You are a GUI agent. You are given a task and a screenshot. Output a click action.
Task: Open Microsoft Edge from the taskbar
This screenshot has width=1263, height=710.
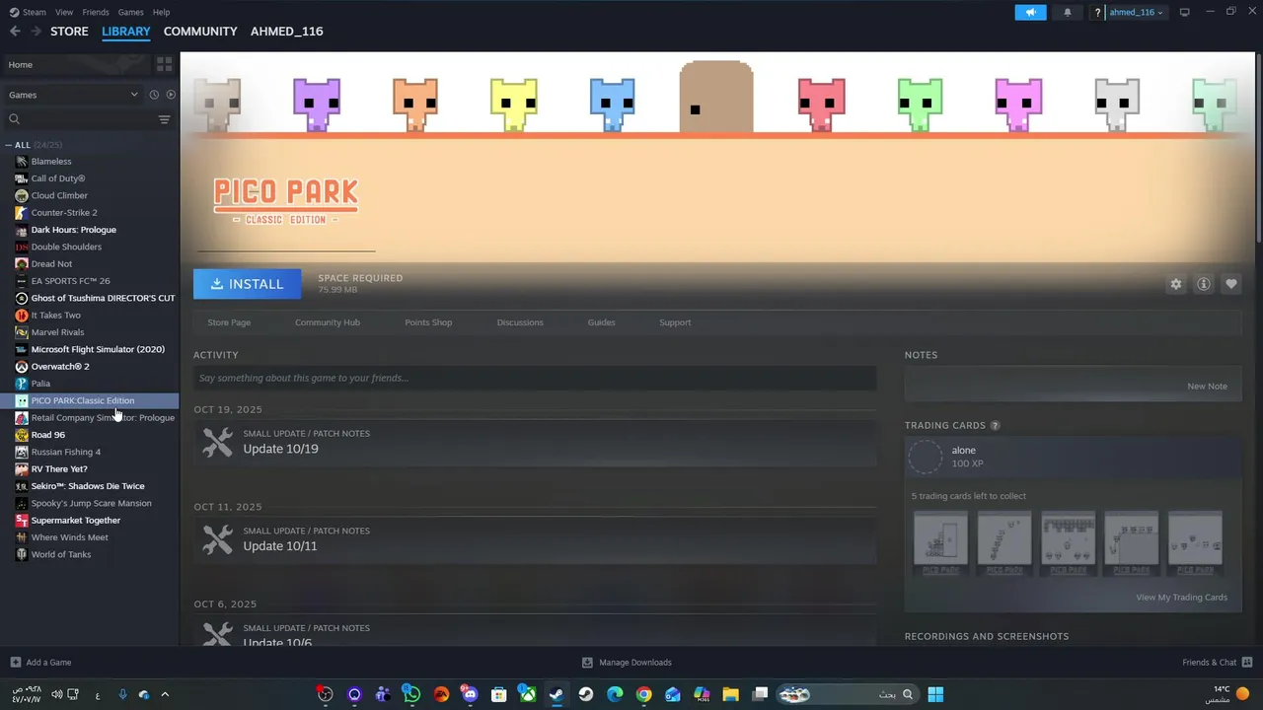click(615, 694)
